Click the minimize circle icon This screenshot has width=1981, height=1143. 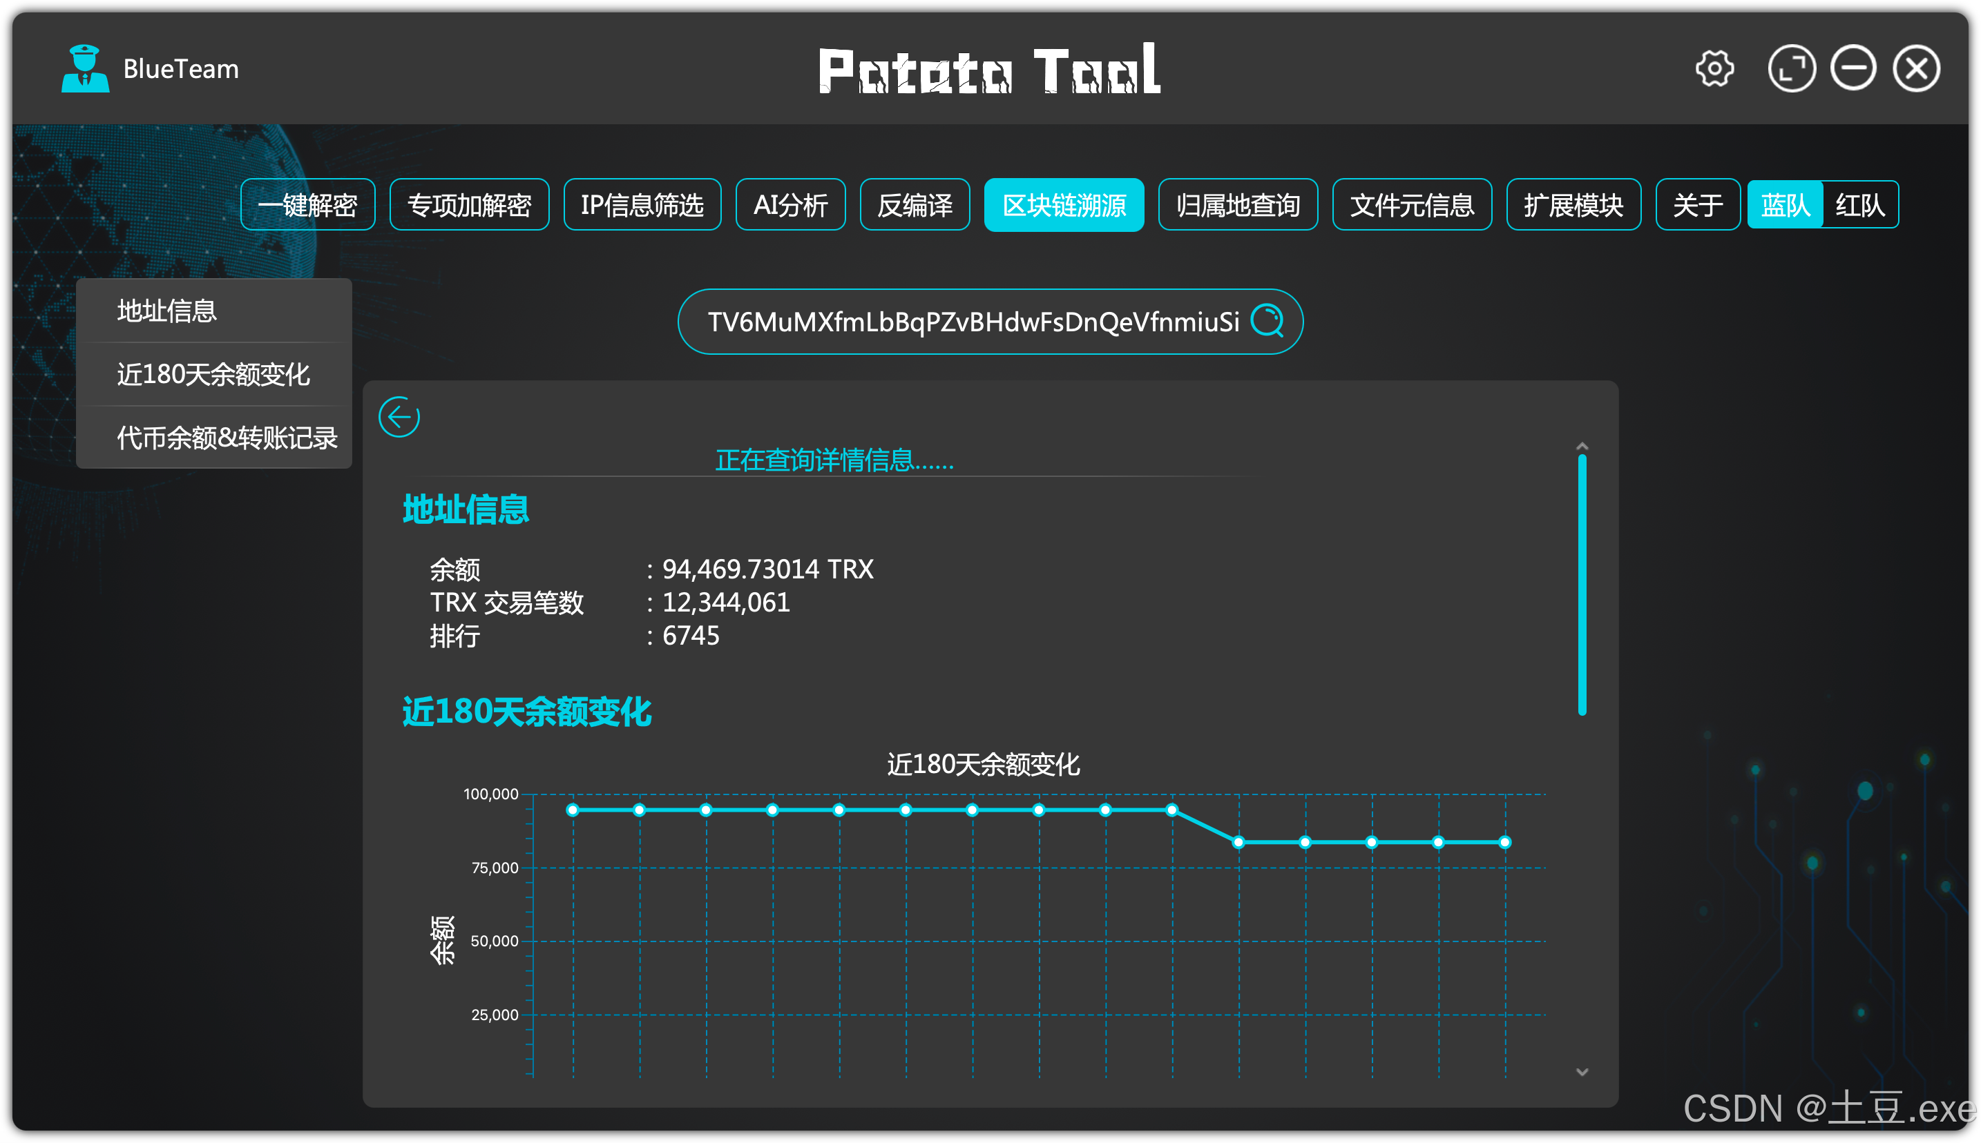click(1854, 69)
